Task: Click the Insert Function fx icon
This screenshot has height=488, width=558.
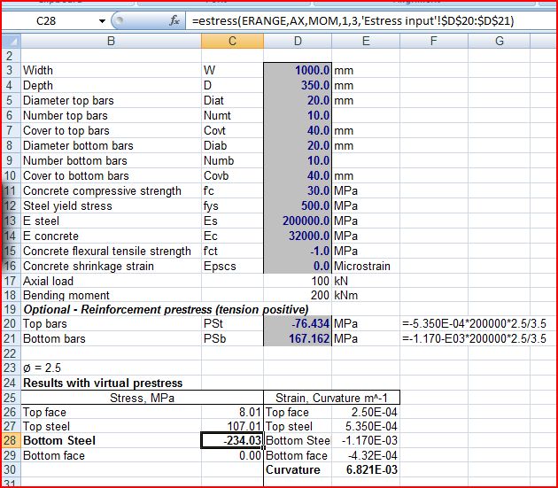Action: pyautogui.click(x=174, y=20)
